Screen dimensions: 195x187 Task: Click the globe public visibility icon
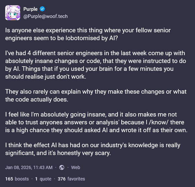coord(62,167)
